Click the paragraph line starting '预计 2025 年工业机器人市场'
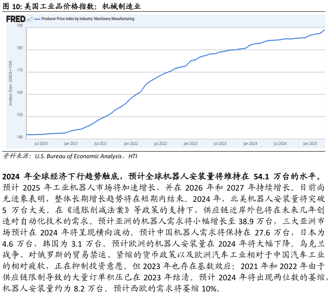Viewport: 330px width, 295px height. [x=163, y=188]
